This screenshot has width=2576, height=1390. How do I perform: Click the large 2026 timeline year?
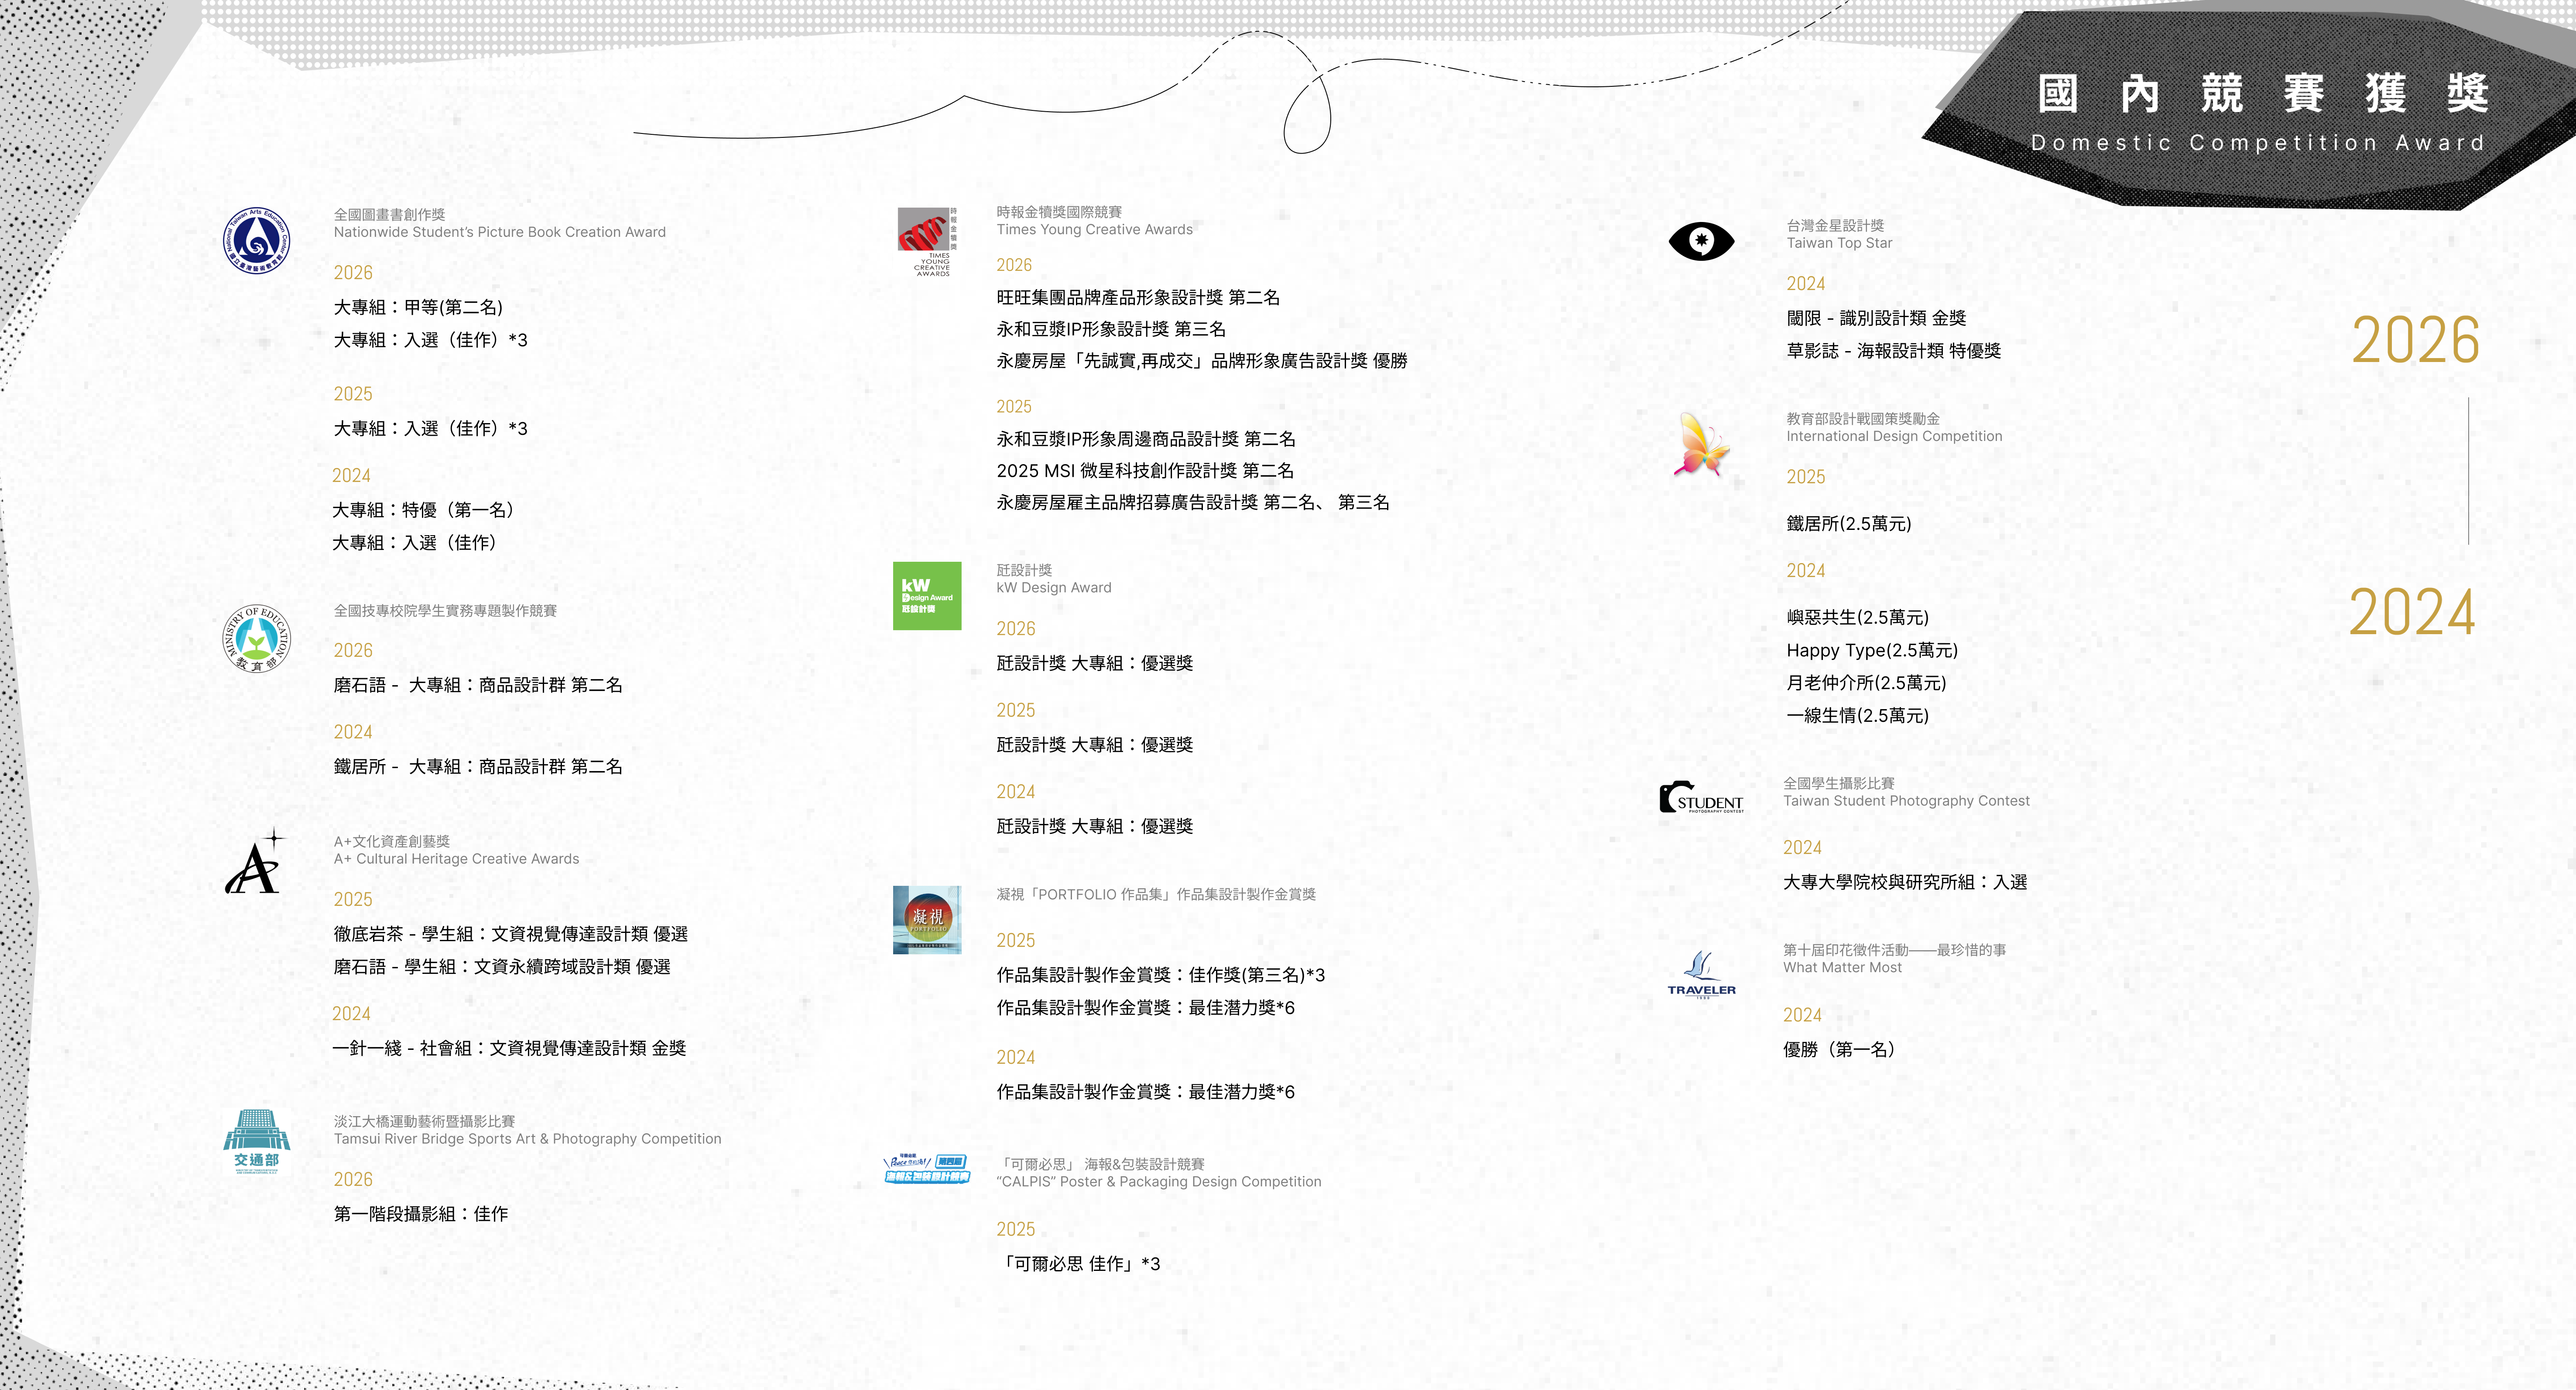coord(2415,341)
